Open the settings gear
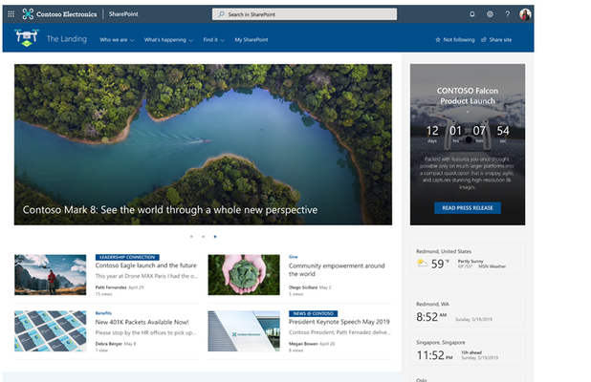The height and width of the screenshot is (382, 591). click(x=490, y=14)
